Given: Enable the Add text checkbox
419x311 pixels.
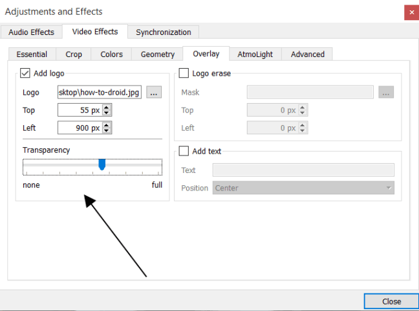Looking at the screenshot, I should [x=184, y=151].
